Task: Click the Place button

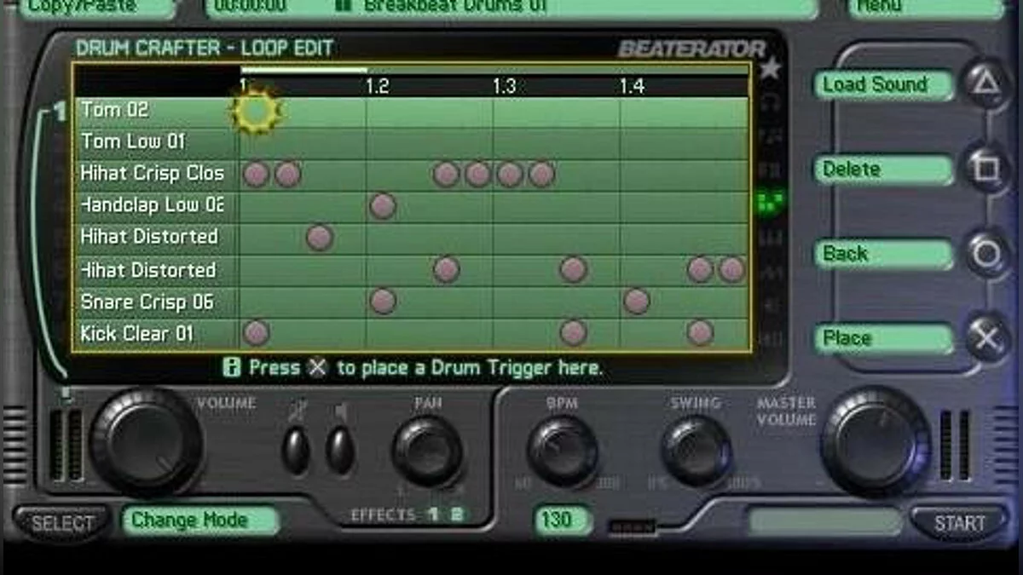Action: point(884,338)
